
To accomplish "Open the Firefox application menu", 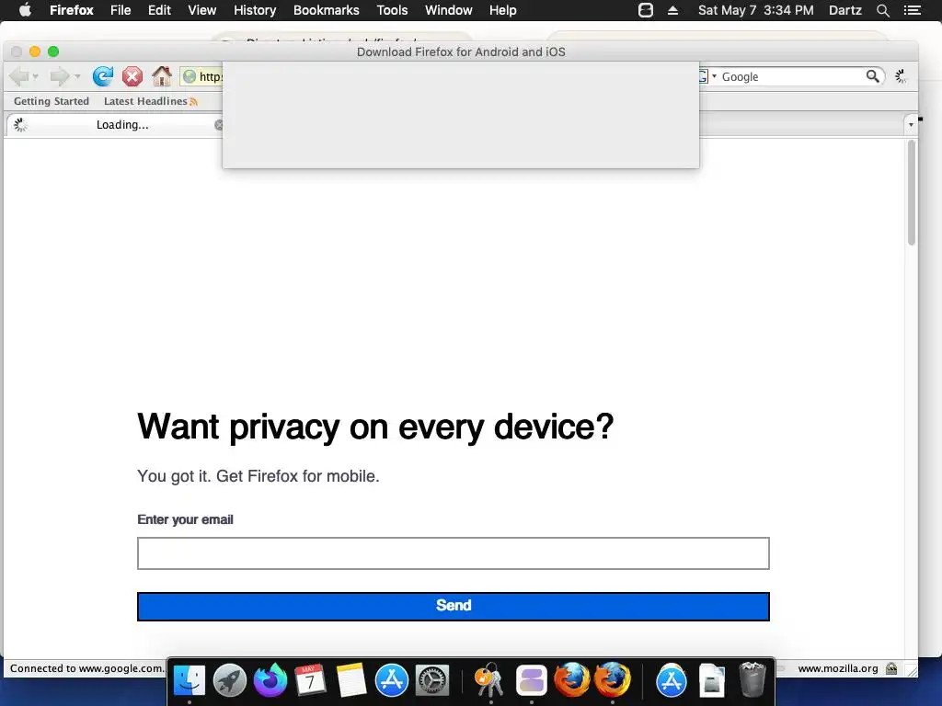I will point(72,10).
